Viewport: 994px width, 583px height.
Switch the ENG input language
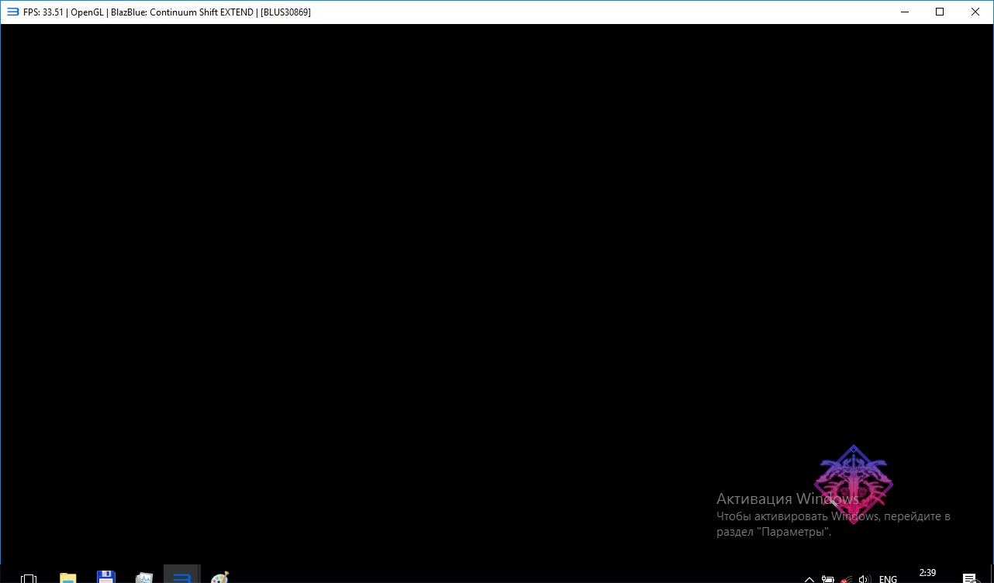click(888, 579)
